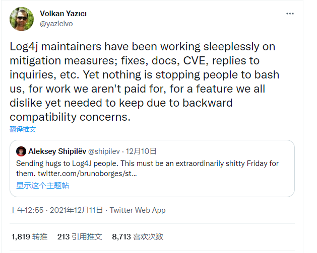317x253 pixels.
Task: Open the twitter.com/brunoborges link
Action: pyautogui.click(x=87, y=174)
